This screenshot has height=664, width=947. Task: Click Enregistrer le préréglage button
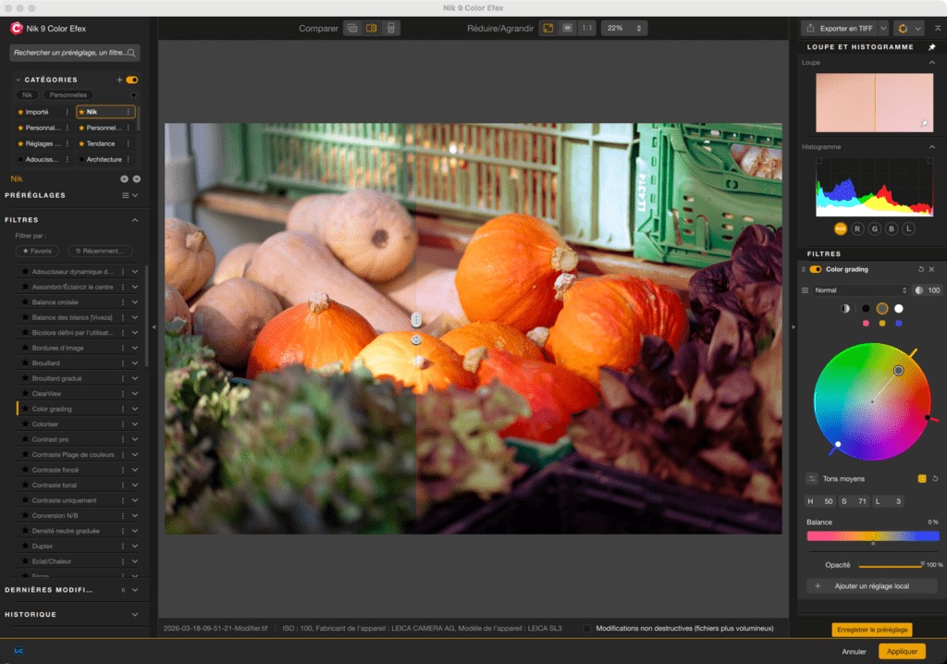[x=870, y=629]
